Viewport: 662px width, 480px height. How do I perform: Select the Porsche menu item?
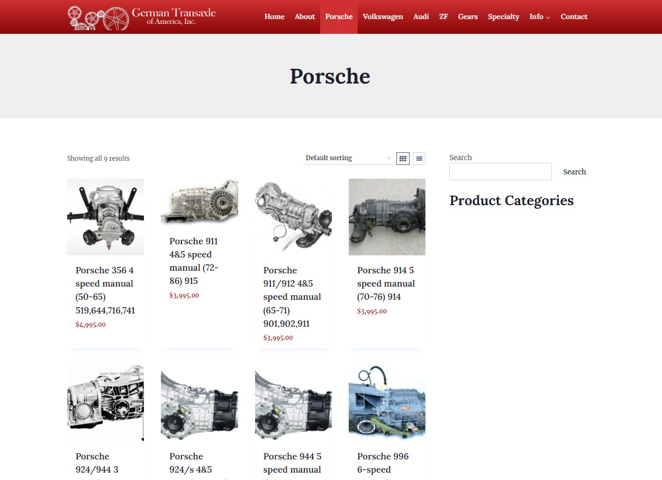tap(339, 17)
